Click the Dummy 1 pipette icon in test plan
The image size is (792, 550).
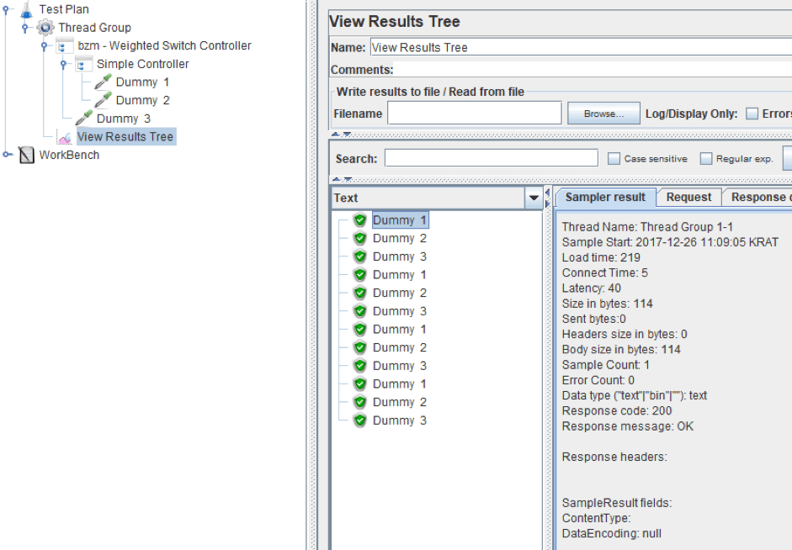coord(103,82)
